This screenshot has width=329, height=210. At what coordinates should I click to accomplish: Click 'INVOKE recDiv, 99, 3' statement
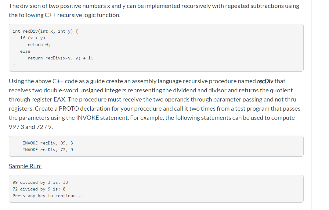coord(48,143)
